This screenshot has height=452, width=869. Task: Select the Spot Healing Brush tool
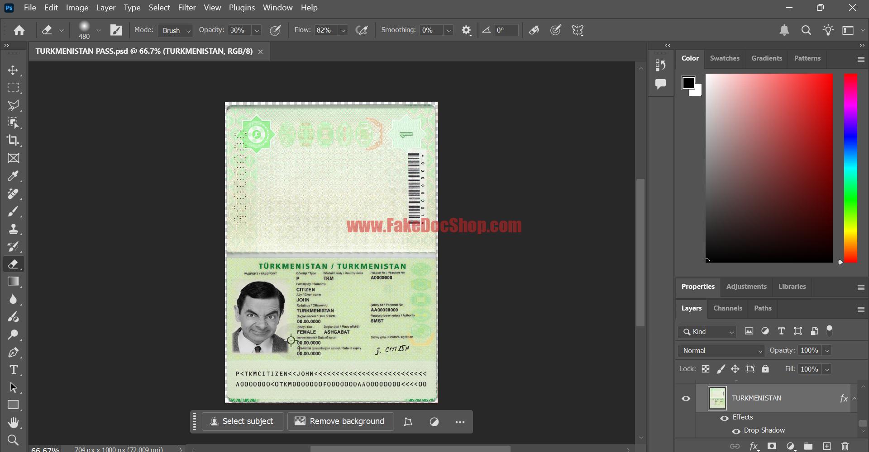tap(13, 193)
